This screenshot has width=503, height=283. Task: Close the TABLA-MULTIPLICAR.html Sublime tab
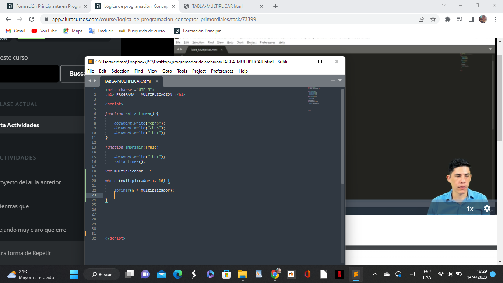point(157,81)
